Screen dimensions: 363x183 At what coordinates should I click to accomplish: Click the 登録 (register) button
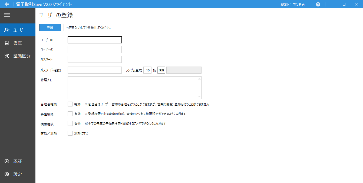tap(50, 27)
